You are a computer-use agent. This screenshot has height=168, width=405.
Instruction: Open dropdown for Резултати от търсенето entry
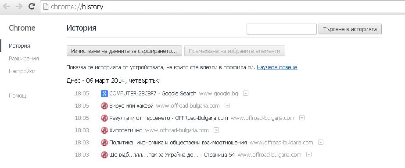(302, 118)
